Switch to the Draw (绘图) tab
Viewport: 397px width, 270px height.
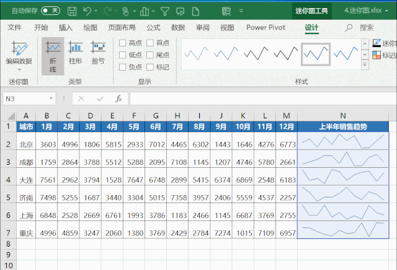coord(90,27)
